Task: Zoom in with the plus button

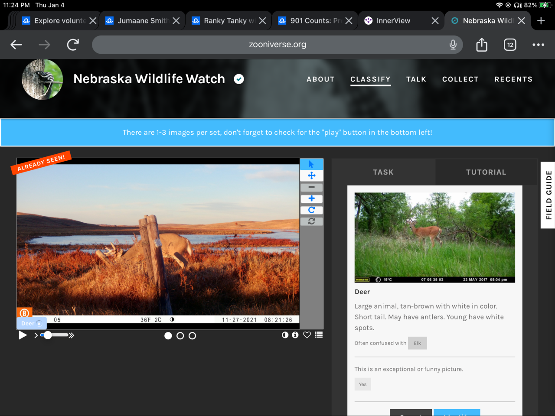Action: pos(311,198)
